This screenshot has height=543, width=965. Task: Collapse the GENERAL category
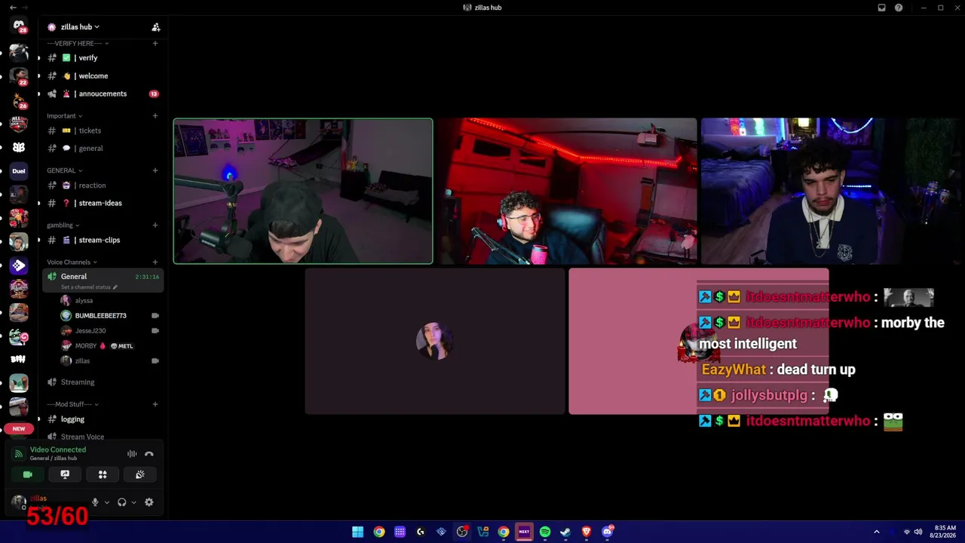click(x=65, y=170)
